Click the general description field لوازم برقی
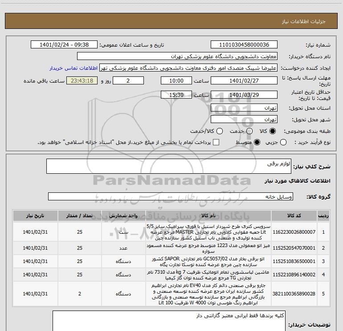Viewport: 343px width, 331px height. click(169, 166)
